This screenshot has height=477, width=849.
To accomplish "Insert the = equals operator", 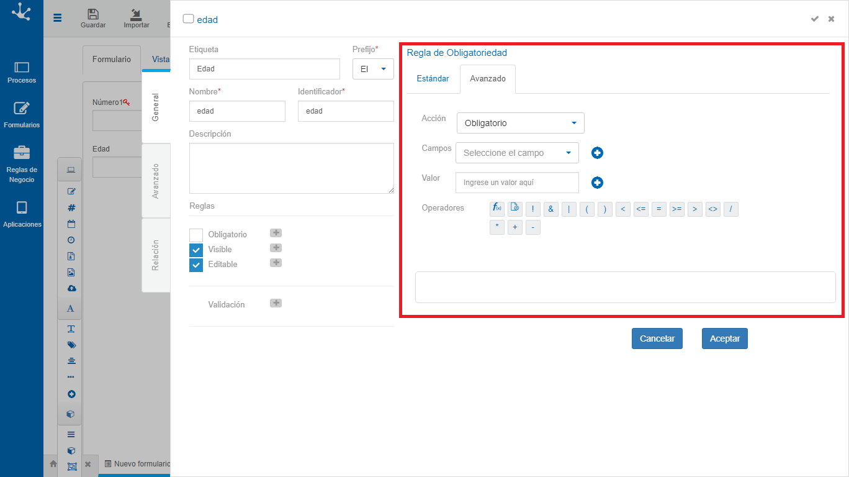I will coord(658,209).
